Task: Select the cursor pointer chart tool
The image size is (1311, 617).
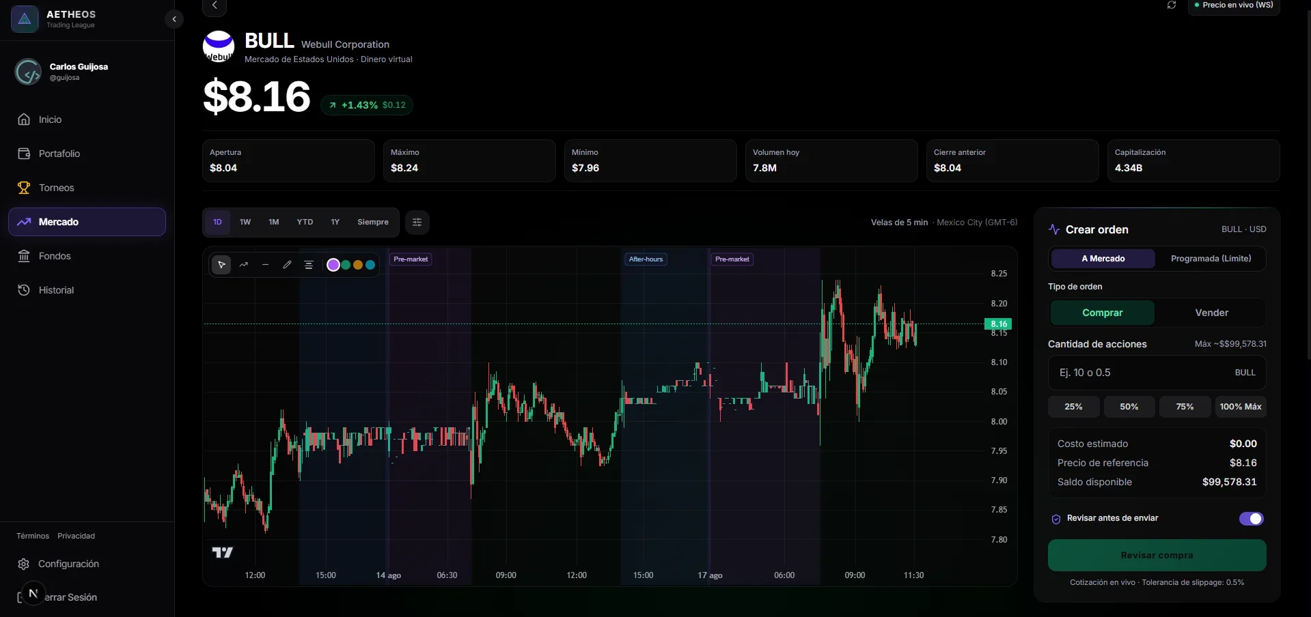Action: (221, 265)
